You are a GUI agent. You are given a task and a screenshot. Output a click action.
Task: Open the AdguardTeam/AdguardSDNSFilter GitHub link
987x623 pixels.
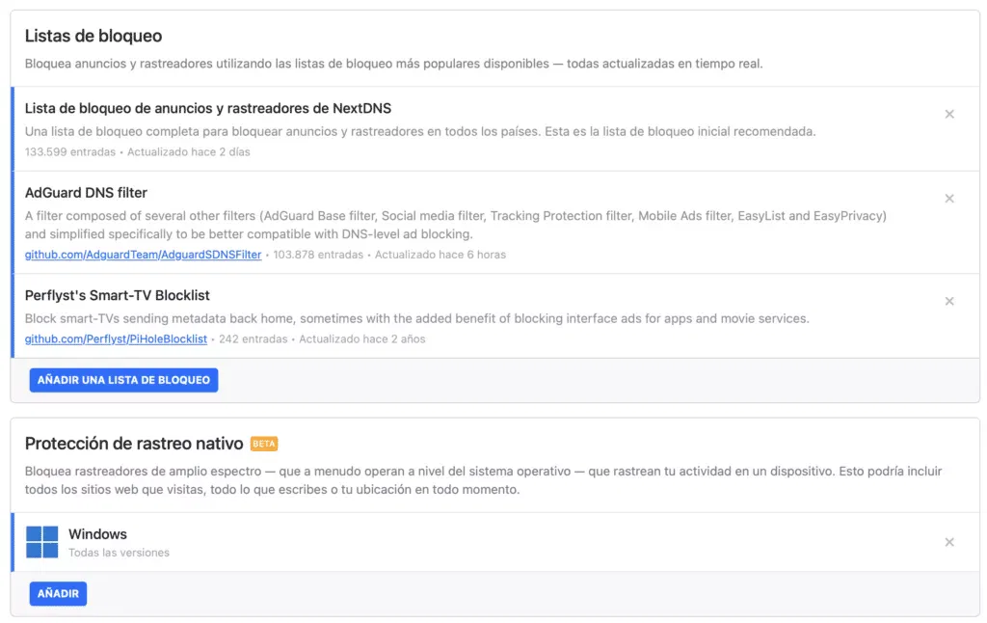(x=143, y=255)
